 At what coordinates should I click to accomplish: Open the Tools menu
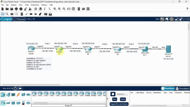(x=27, y=5)
